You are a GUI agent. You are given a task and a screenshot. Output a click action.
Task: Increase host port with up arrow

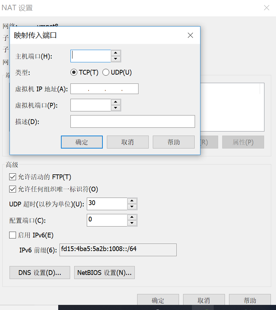pos(116,53)
